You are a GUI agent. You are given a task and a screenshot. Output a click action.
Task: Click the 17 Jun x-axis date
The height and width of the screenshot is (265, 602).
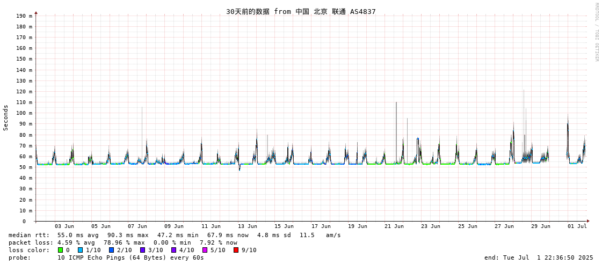click(x=321, y=226)
